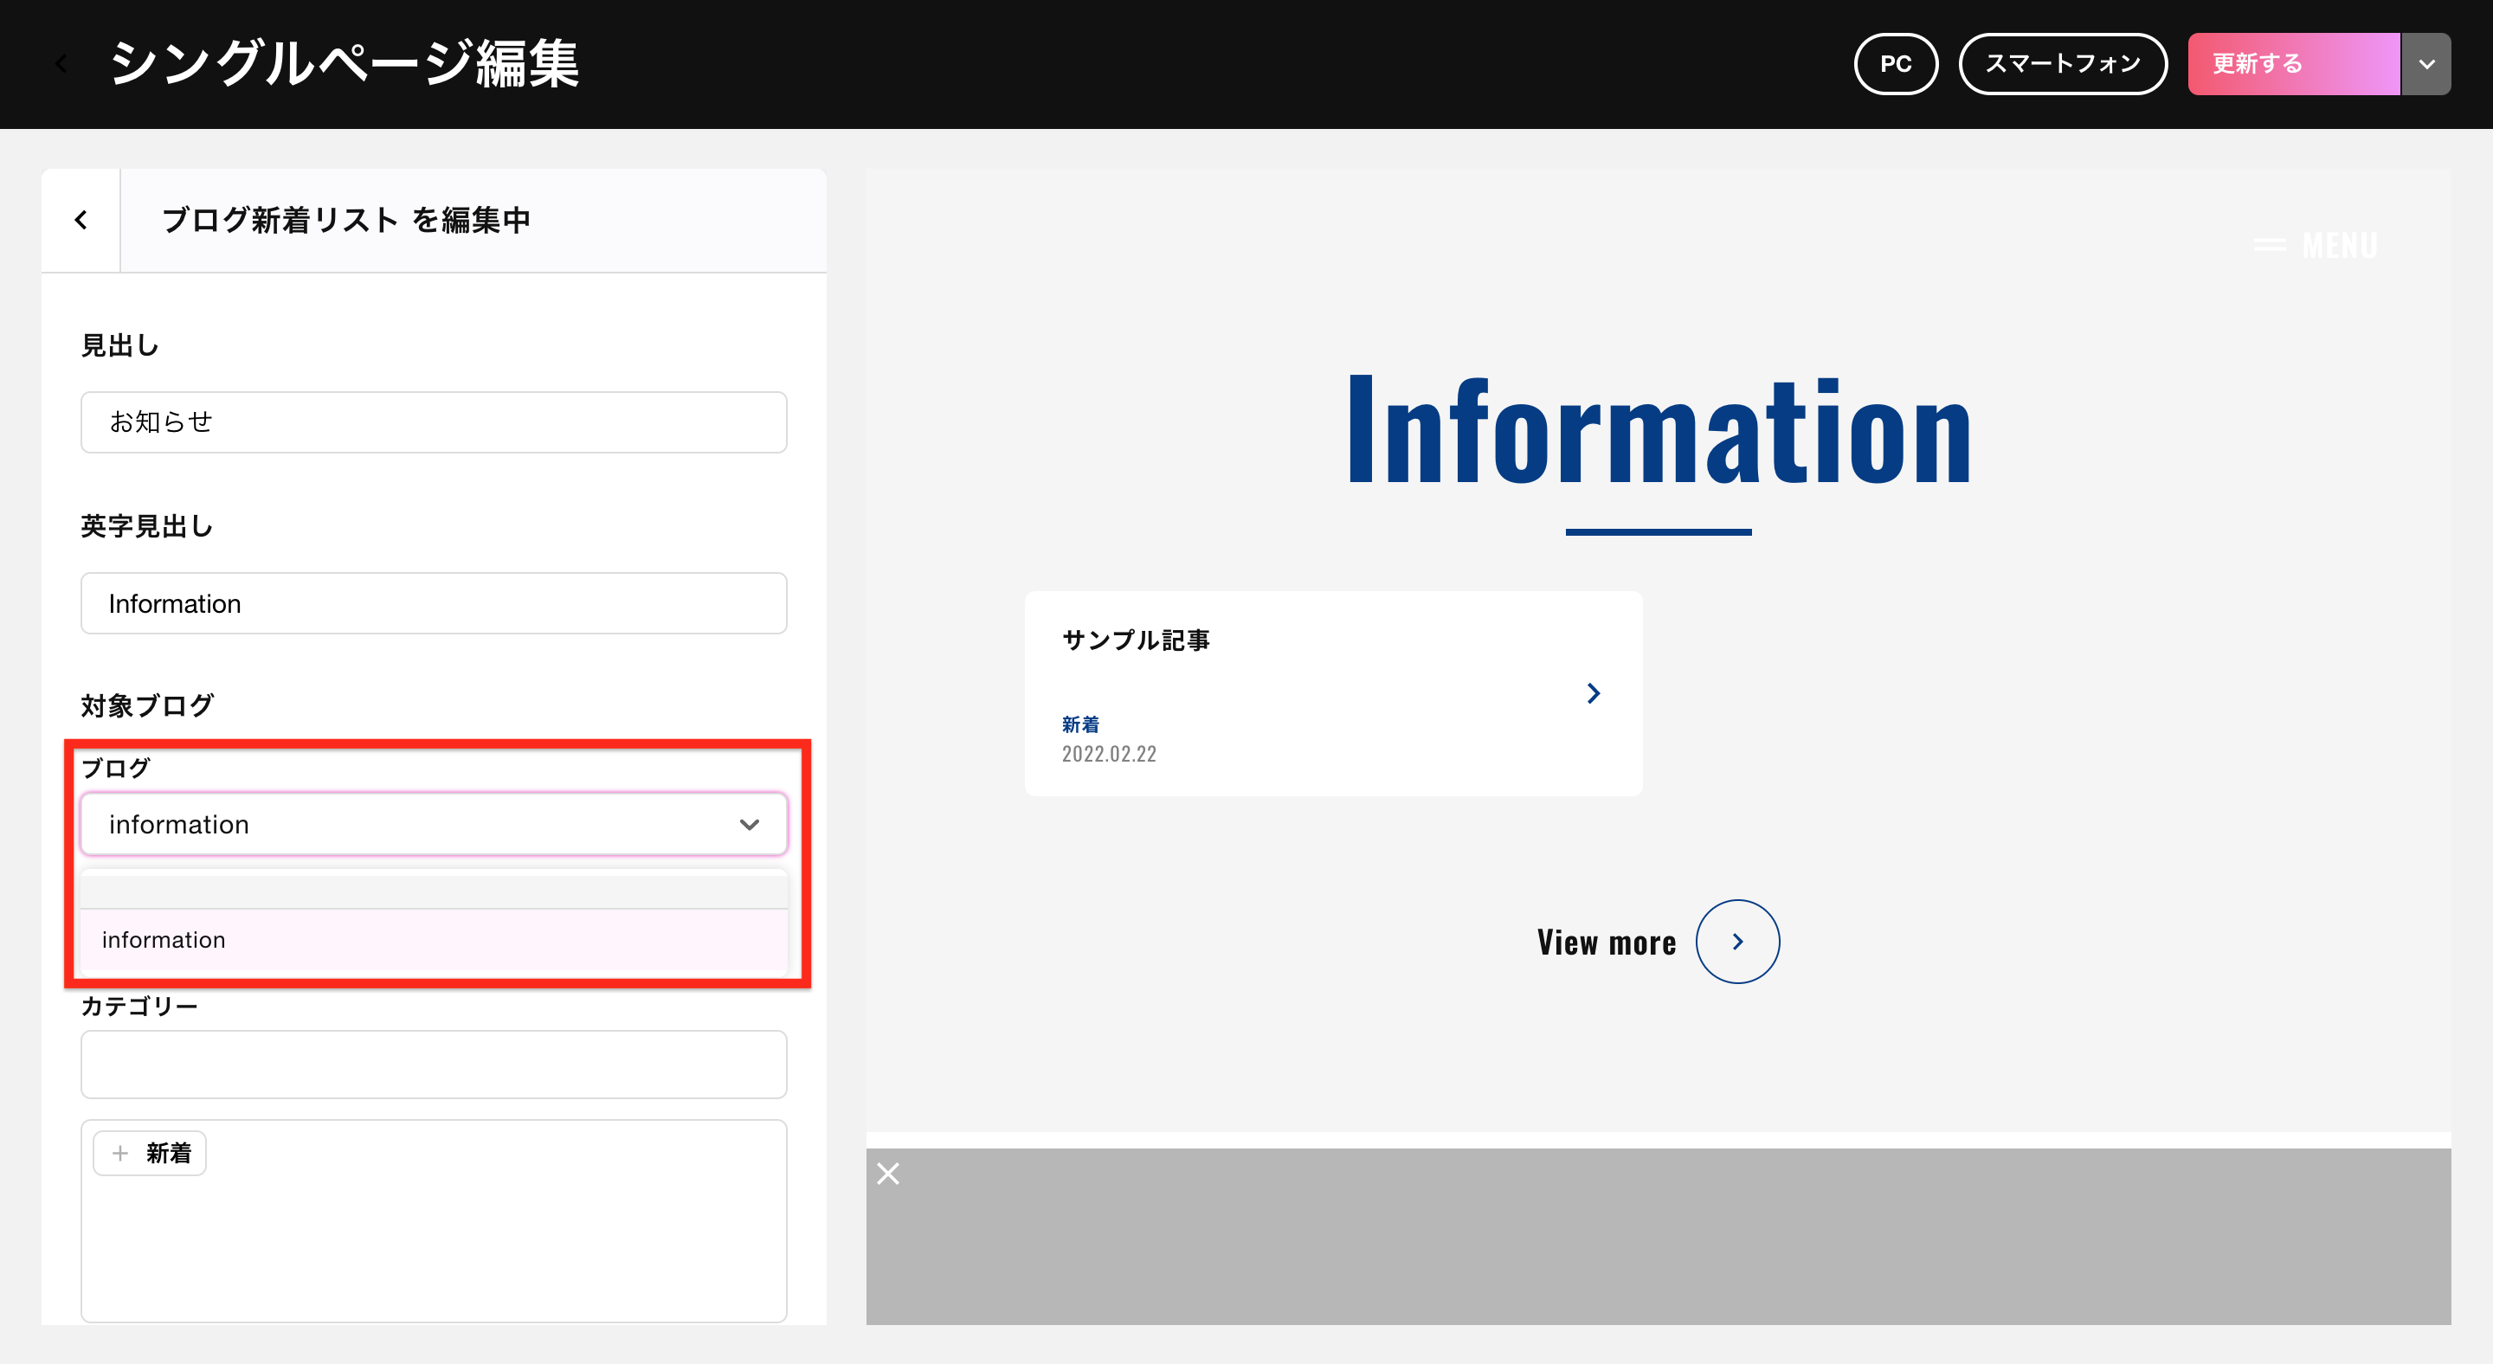
Task: Click the Information heading in preview
Action: (1659, 429)
